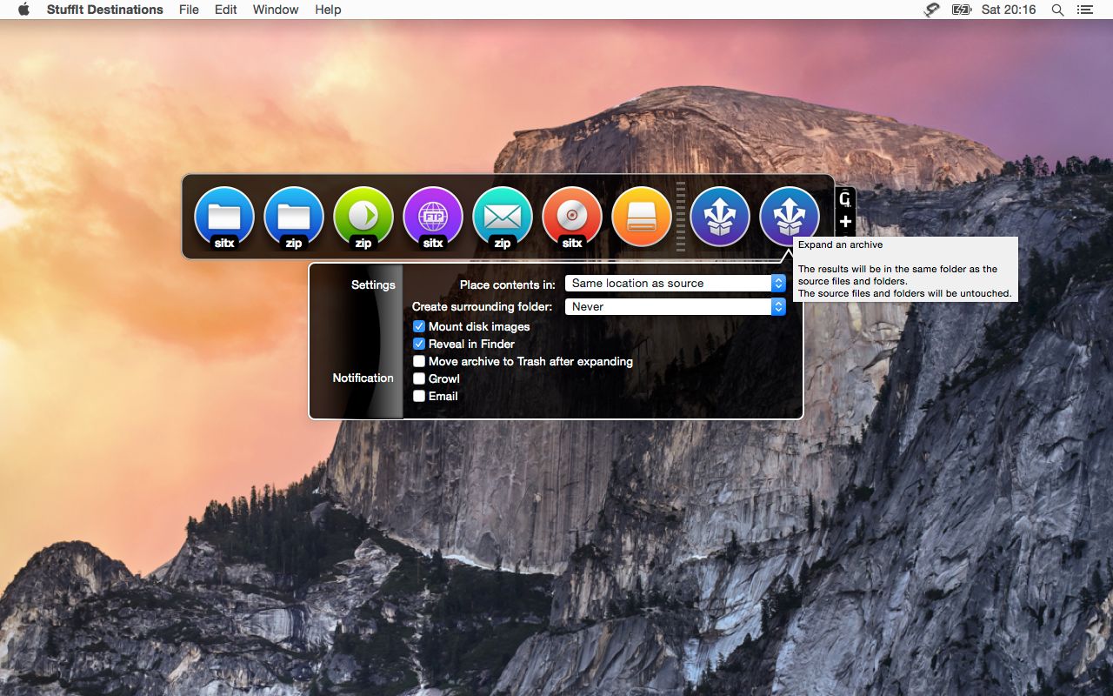Select the green play-arrow zip destination tile
This screenshot has width=1113, height=696.
click(x=363, y=217)
